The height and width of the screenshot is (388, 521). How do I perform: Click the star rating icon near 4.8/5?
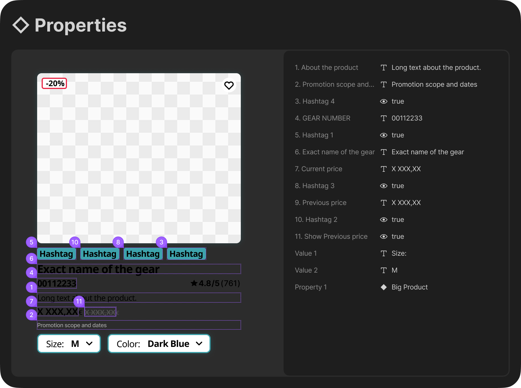(x=194, y=283)
